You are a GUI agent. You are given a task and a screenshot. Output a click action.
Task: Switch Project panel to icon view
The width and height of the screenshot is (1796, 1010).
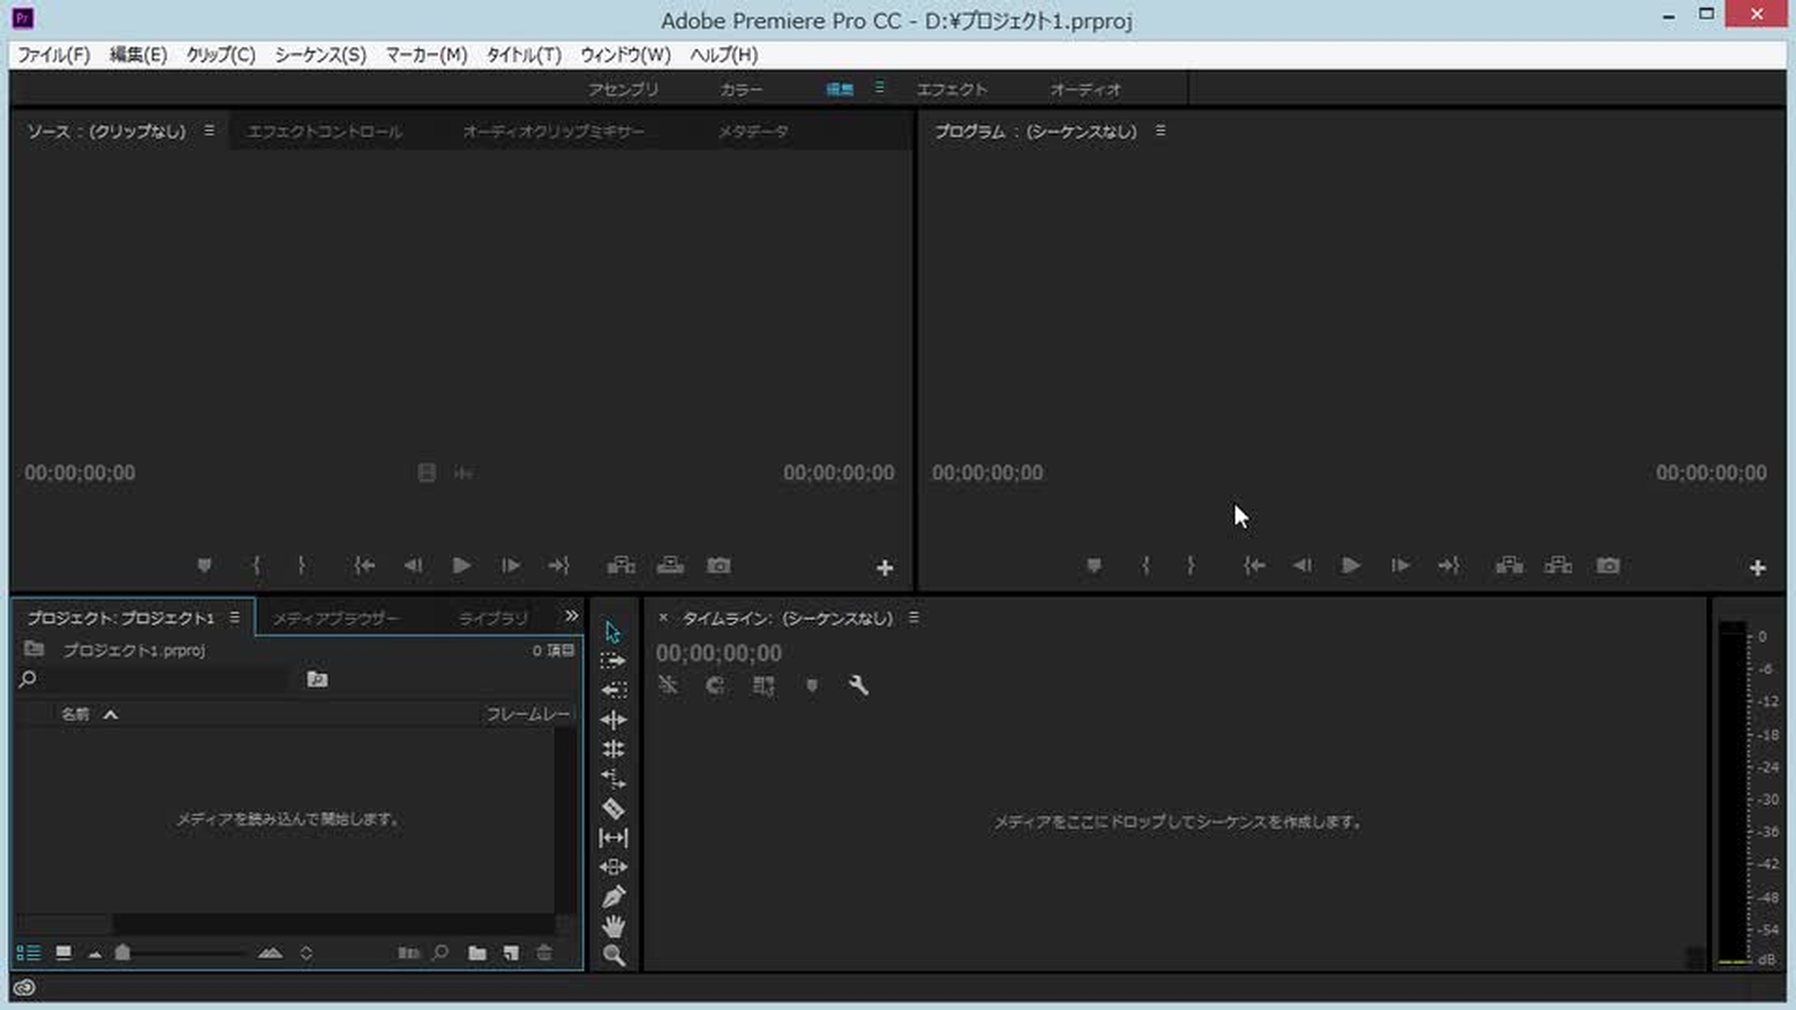pos(64,953)
